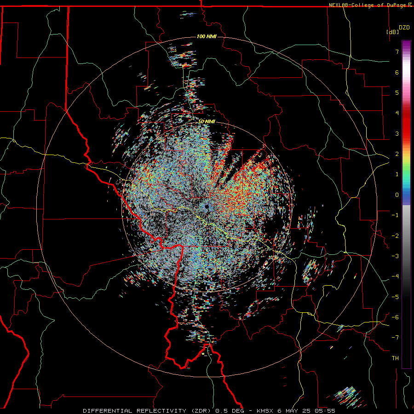414x414 pixels.
Task: Click the purple top of the color bar
Action: pyautogui.click(x=406, y=46)
